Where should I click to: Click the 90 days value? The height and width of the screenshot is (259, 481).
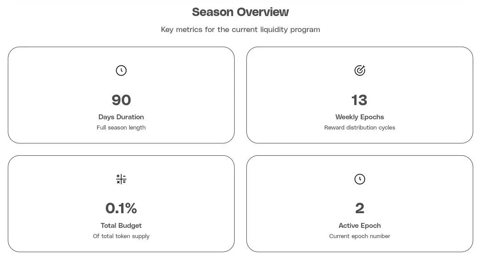121,100
